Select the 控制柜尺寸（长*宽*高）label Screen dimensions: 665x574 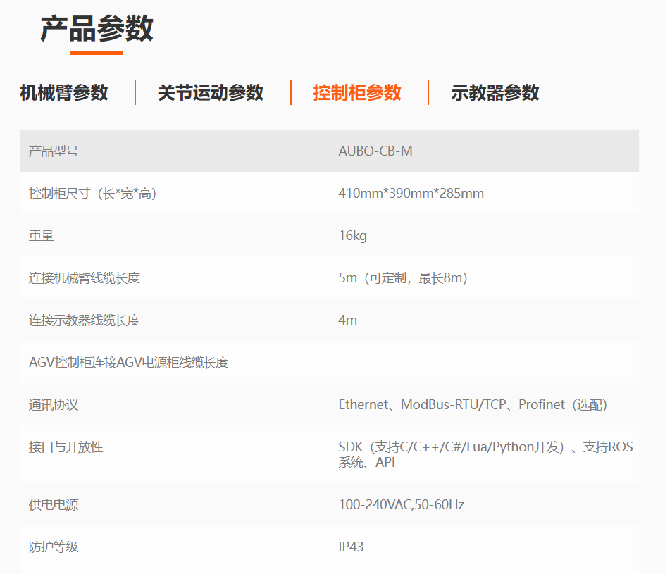(x=92, y=193)
